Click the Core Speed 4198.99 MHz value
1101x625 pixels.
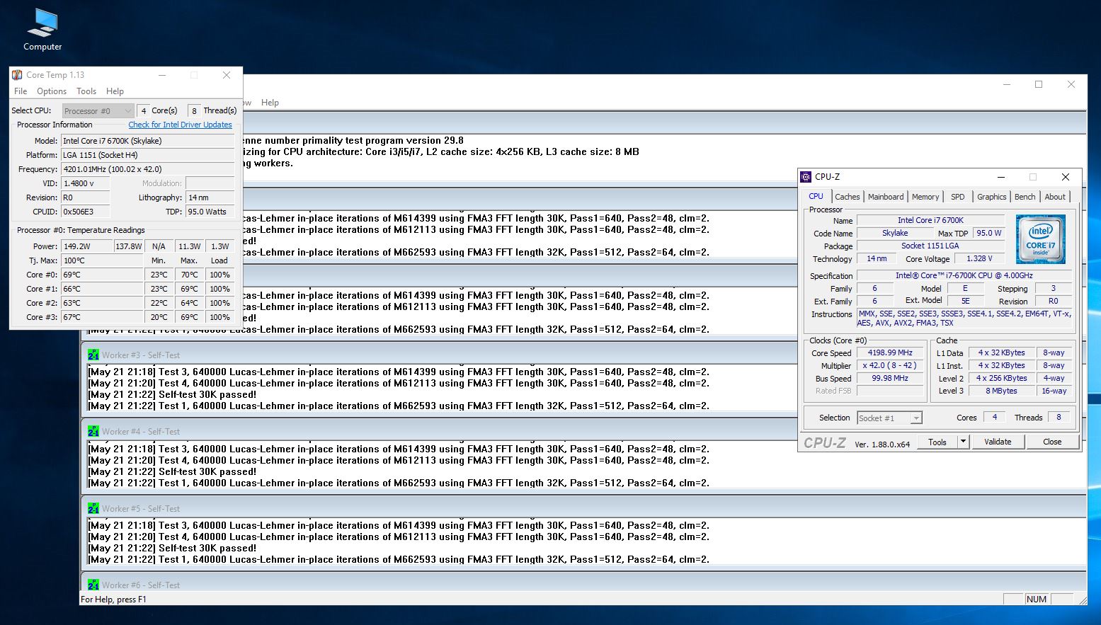(x=890, y=352)
